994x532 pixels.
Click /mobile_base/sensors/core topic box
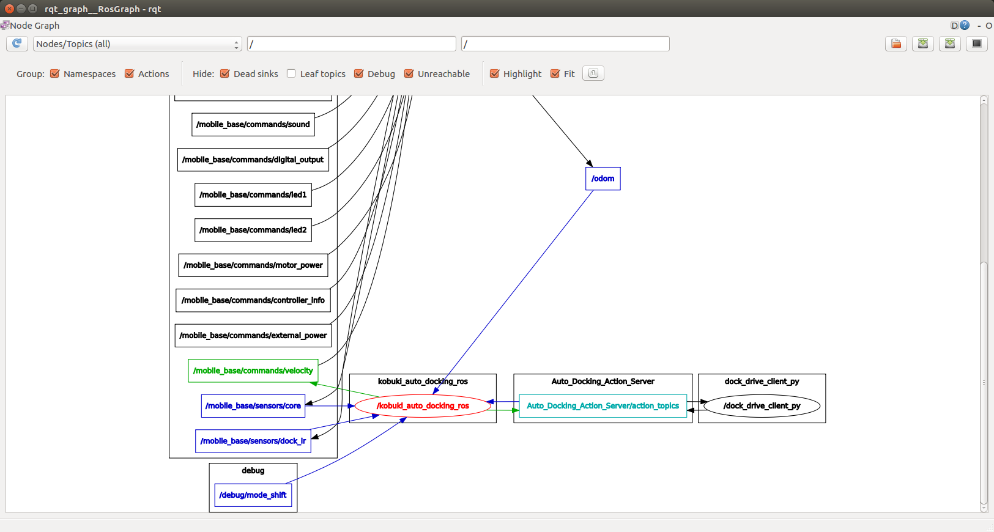point(253,405)
